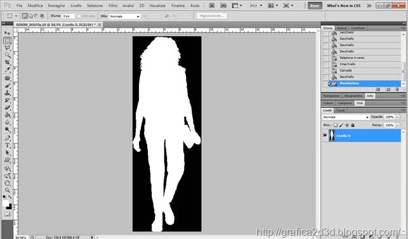
Task: Create new document from current state
Action: 378,89
